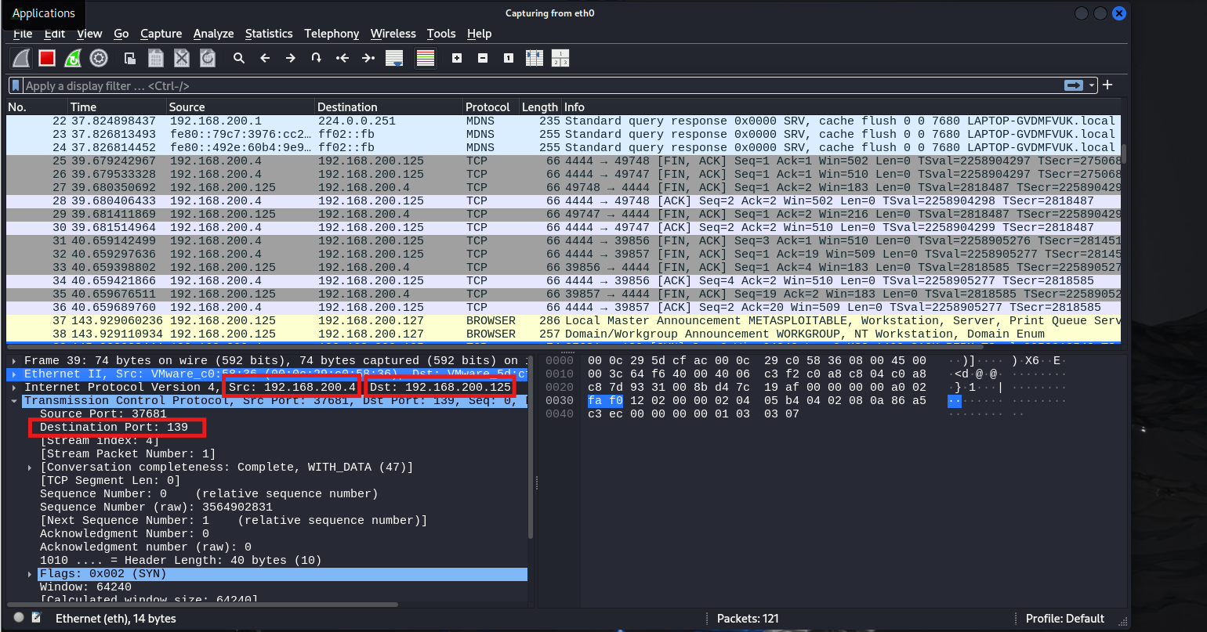Open the Help menu

pyautogui.click(x=479, y=34)
